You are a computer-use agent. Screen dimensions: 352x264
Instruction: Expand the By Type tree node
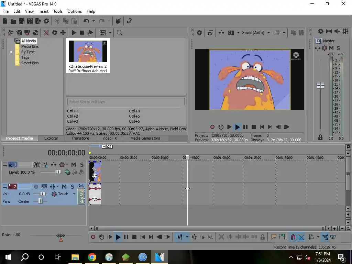[11, 52]
